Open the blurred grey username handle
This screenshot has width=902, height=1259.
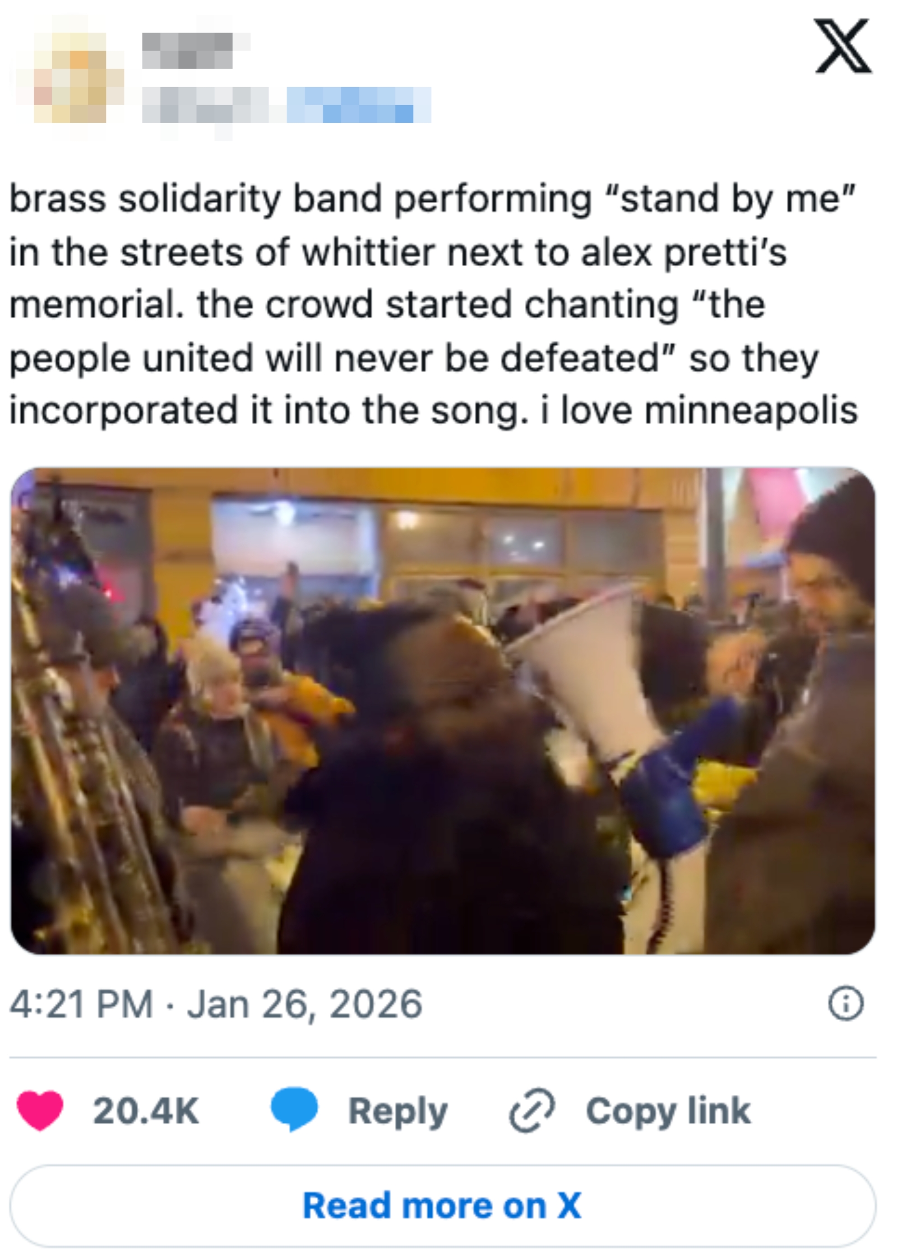pos(205,106)
